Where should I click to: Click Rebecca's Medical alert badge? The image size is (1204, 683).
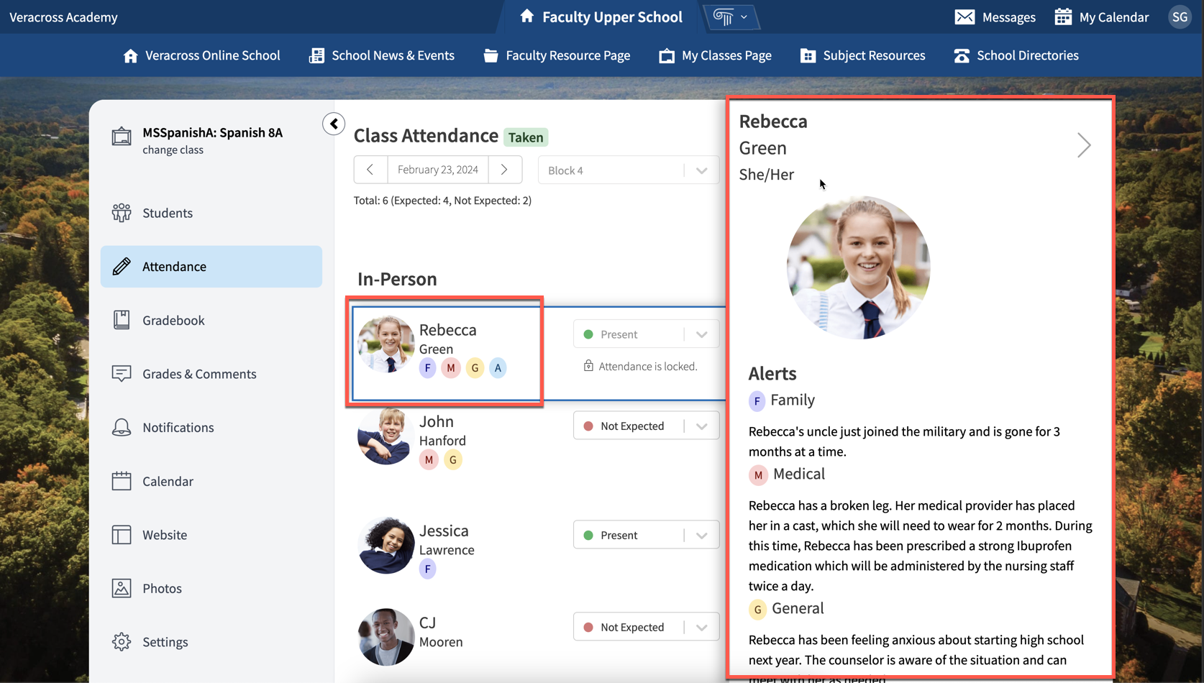pos(757,475)
